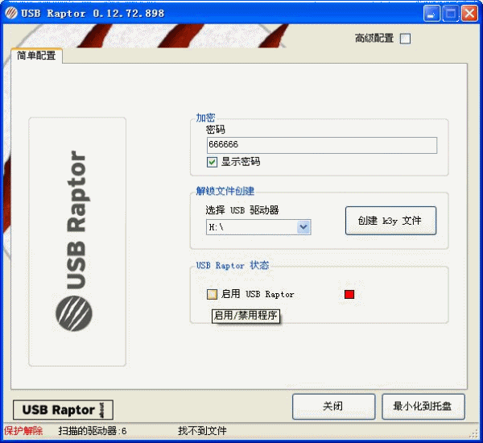
Task: Focus the 密码 password input field
Action: [x=322, y=145]
